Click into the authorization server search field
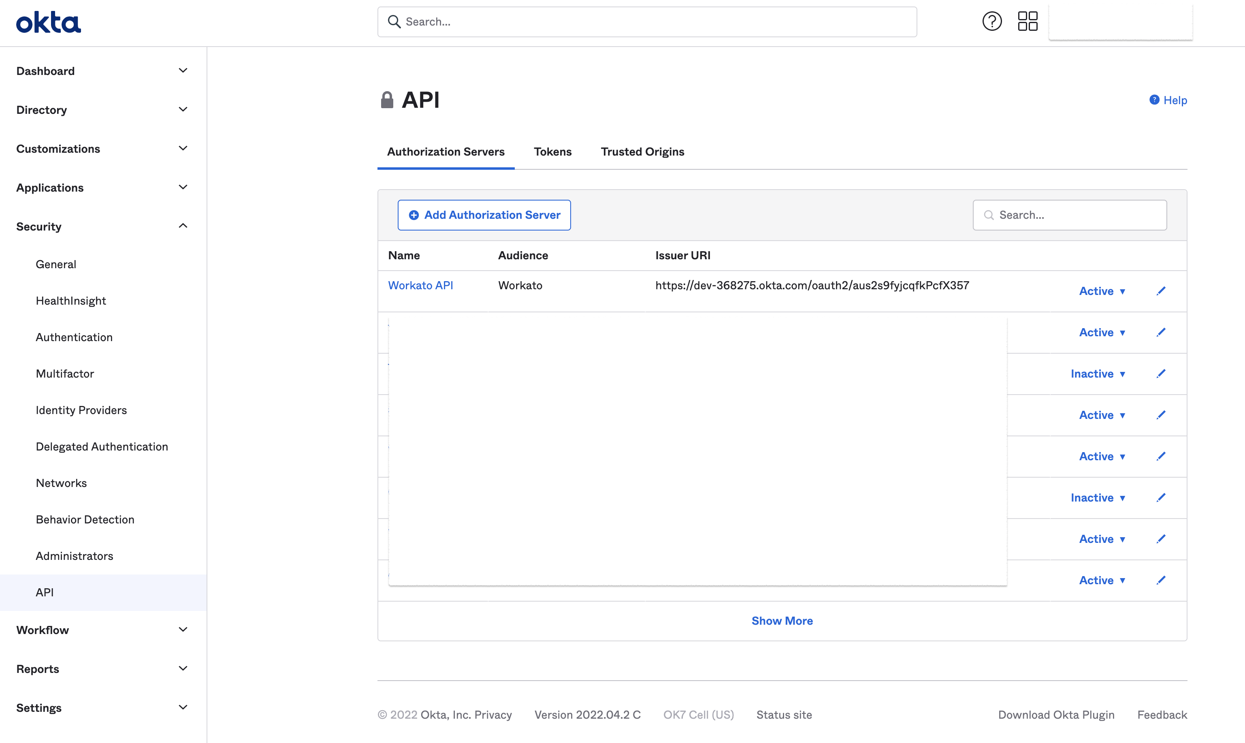The height and width of the screenshot is (743, 1245). 1071,215
